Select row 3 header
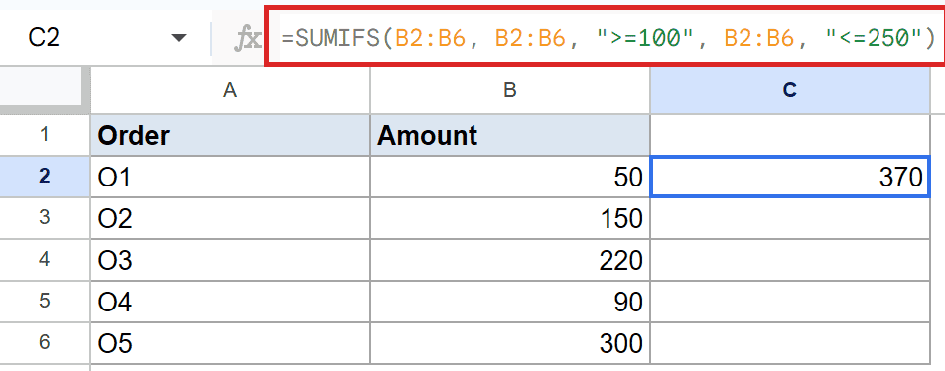This screenshot has width=945, height=371. (x=45, y=218)
